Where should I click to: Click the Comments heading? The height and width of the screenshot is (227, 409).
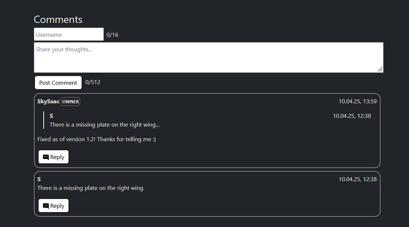(x=58, y=19)
